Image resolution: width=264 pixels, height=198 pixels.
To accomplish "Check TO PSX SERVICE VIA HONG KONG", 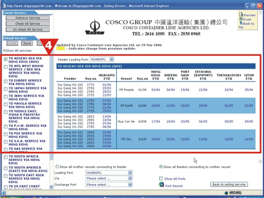I will (6, 134).
